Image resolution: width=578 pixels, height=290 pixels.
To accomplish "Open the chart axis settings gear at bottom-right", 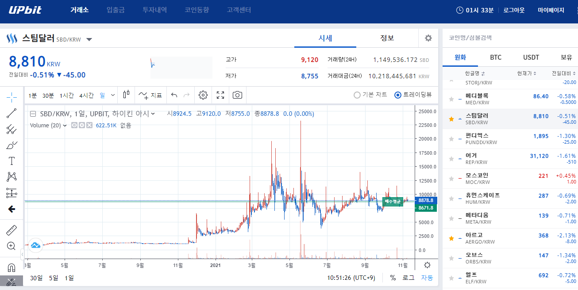I will click(x=427, y=265).
